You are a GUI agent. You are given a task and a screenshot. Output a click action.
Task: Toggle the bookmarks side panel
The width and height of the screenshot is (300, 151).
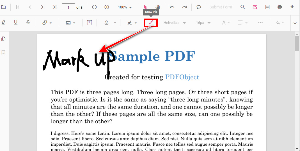click(3, 52)
